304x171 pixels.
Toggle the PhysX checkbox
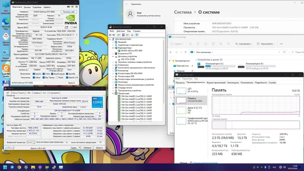tap(57, 78)
